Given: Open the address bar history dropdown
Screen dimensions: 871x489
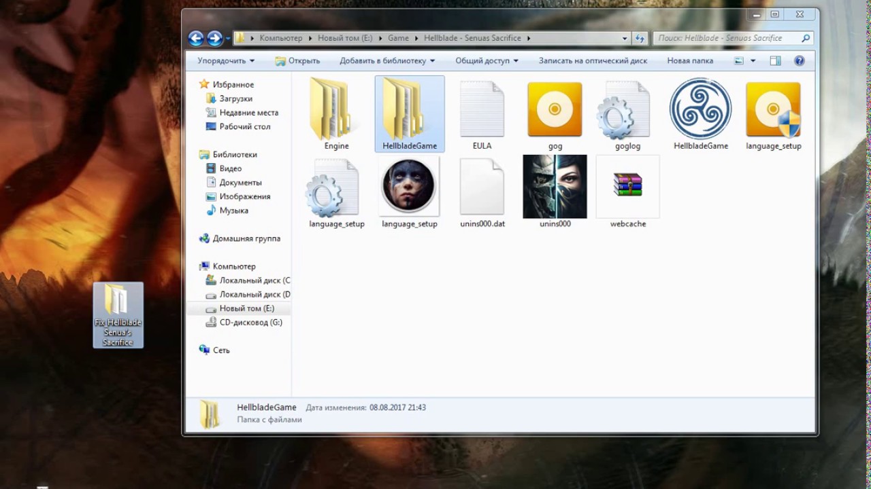Looking at the screenshot, I should click(625, 38).
